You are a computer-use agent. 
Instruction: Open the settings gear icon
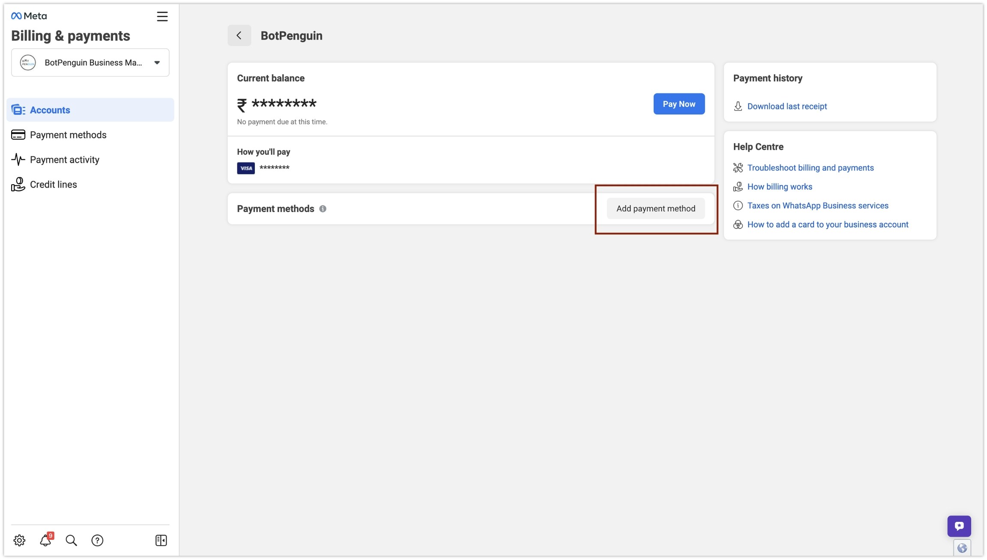pyautogui.click(x=19, y=540)
